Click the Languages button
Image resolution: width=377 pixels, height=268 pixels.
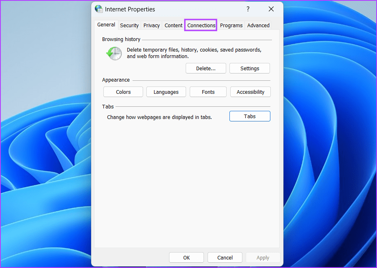pyautogui.click(x=166, y=92)
